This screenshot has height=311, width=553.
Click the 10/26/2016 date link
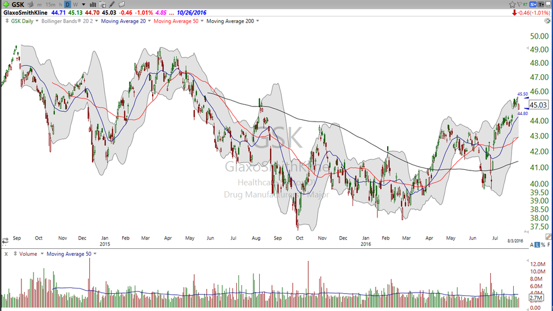(191, 13)
